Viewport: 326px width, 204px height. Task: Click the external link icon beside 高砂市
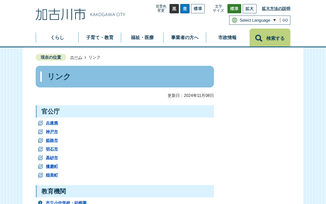(x=40, y=158)
